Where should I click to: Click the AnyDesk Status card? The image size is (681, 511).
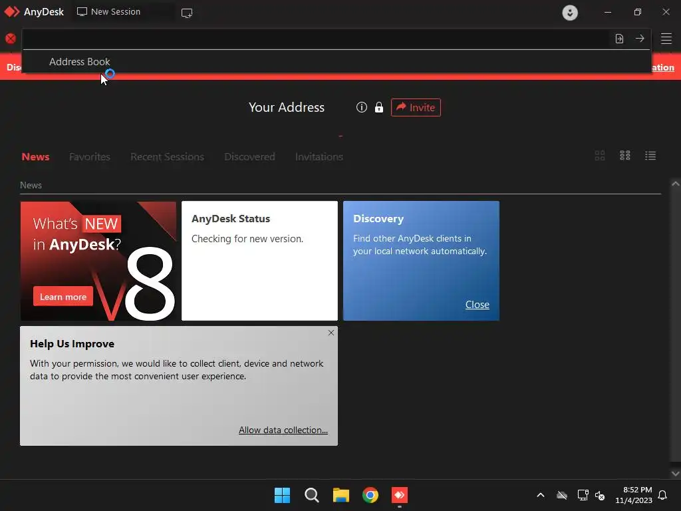tap(259, 261)
